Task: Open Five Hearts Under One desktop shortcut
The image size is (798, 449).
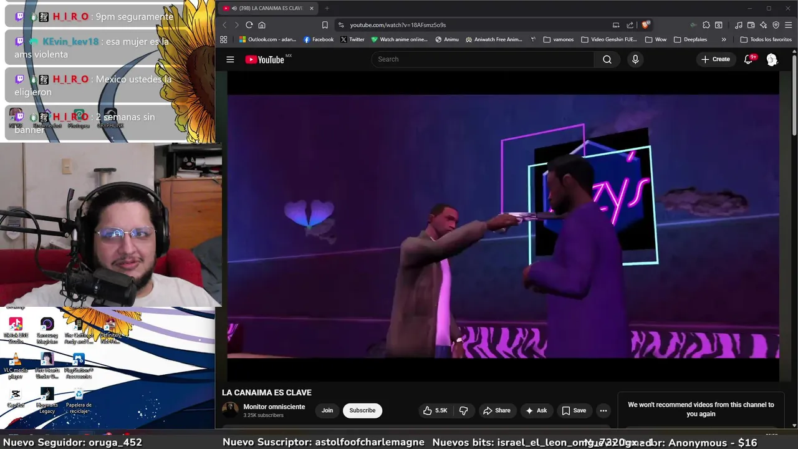Action: click(x=47, y=365)
